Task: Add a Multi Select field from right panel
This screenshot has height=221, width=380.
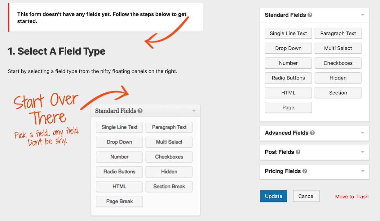Action: [338, 48]
